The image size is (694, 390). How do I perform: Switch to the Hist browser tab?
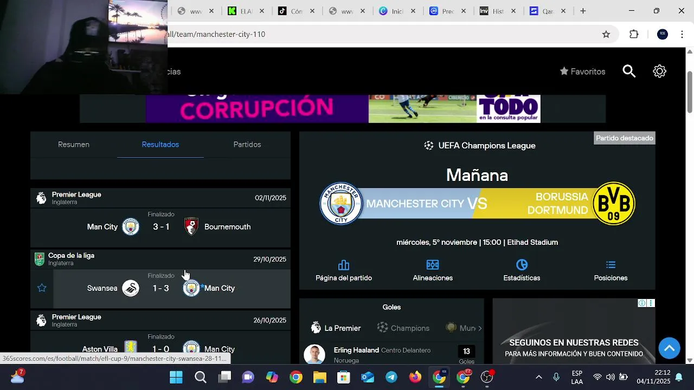click(498, 11)
